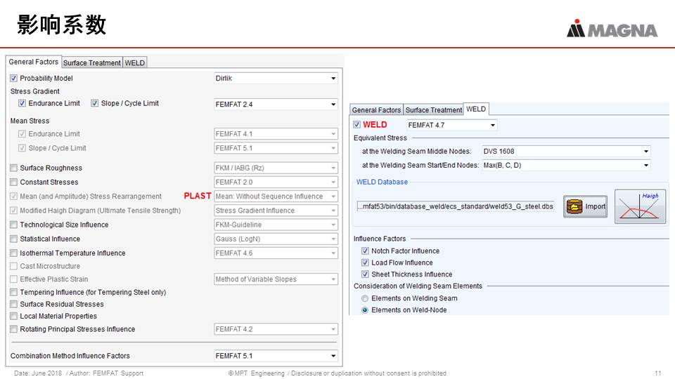
Task: Enable the Statistical Influence checkbox
Action: pyautogui.click(x=14, y=239)
